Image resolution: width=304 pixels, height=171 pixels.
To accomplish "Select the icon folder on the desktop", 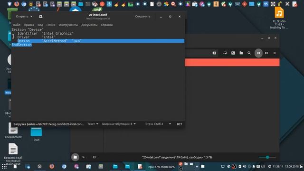I will coord(36,134).
